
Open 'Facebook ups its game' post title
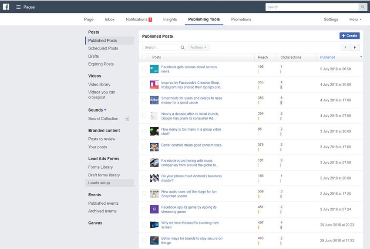coord(189,209)
